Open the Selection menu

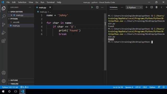tap(22, 2)
